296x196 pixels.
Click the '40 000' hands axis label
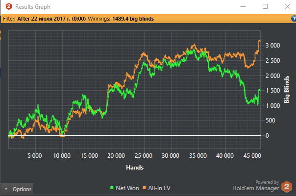pos(224,156)
